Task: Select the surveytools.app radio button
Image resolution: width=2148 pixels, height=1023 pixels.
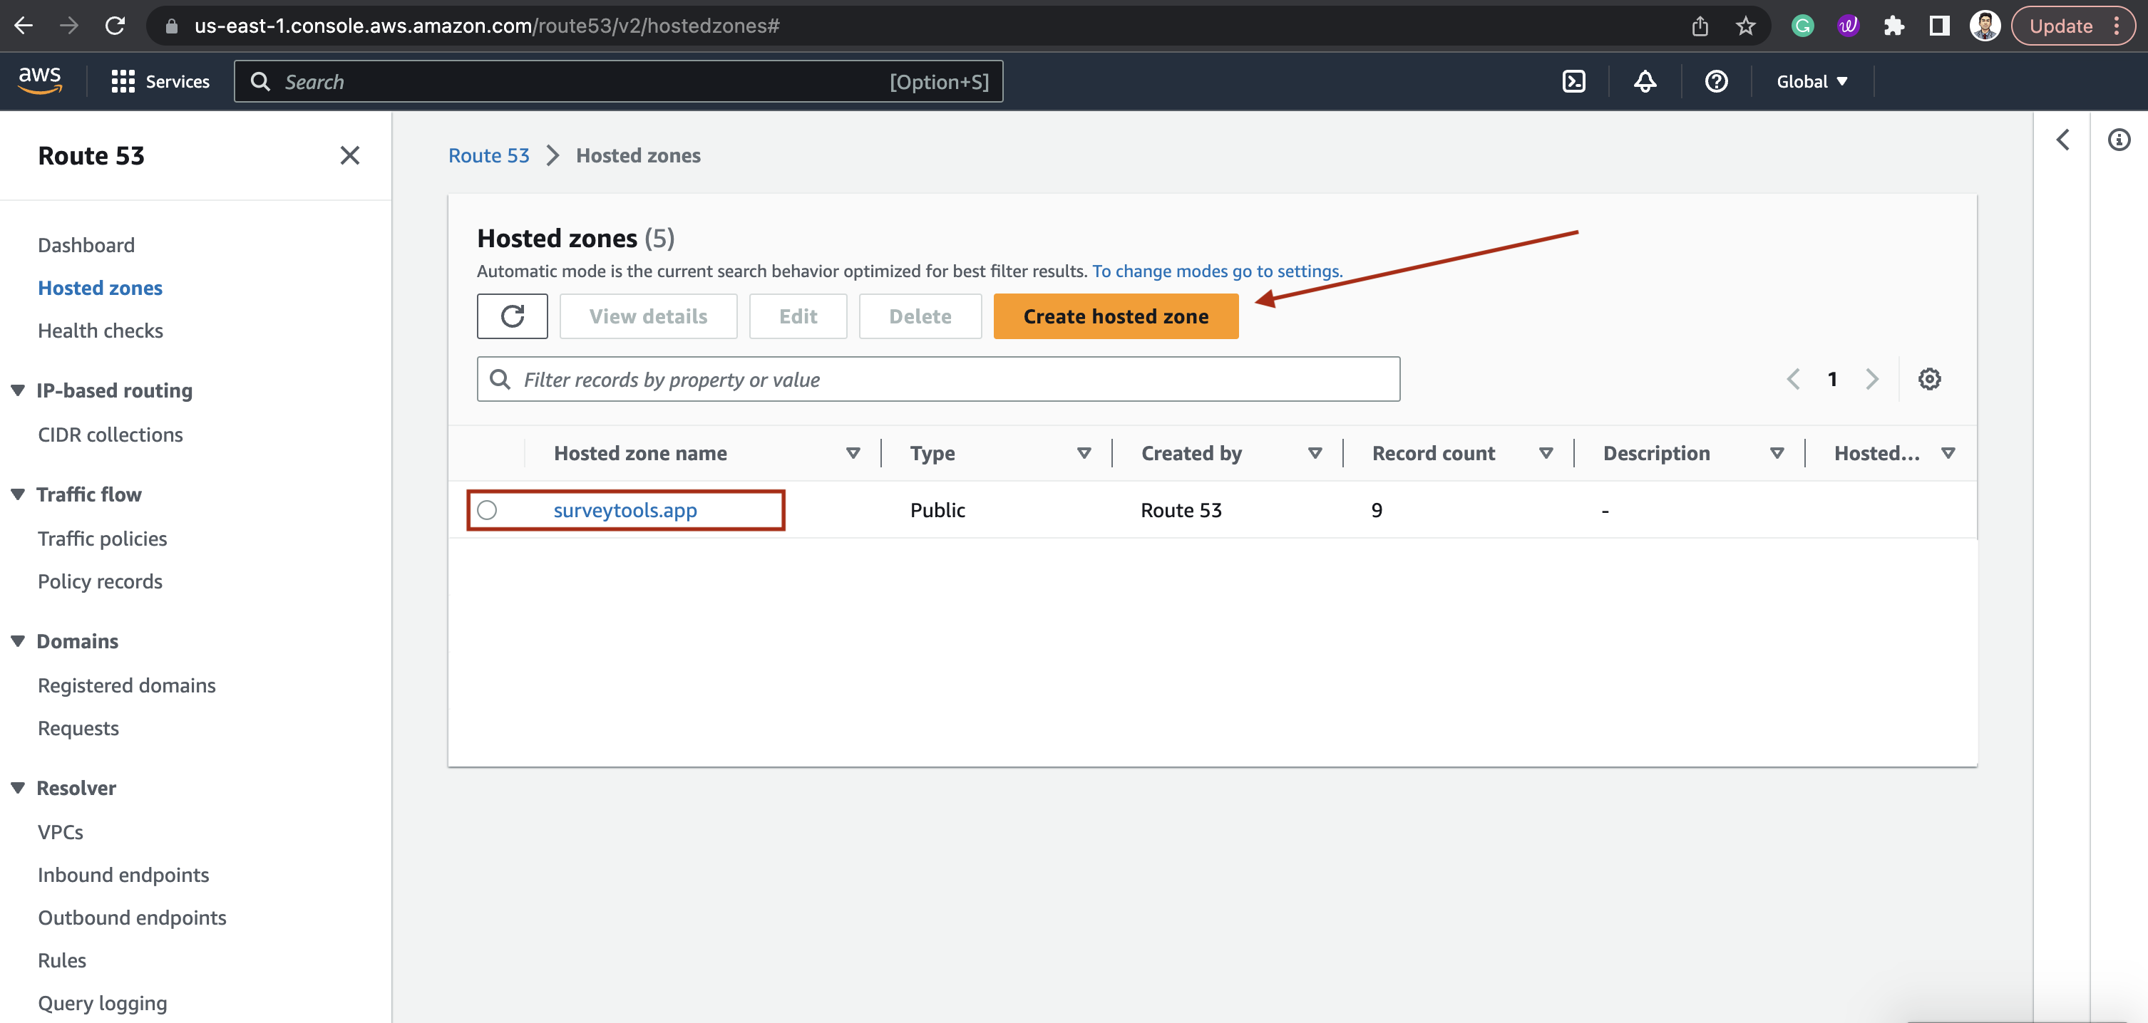Action: (487, 510)
